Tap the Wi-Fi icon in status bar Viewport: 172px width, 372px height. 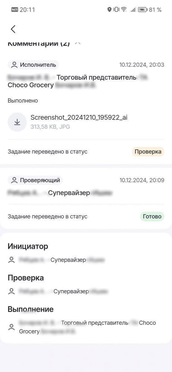pos(124,10)
